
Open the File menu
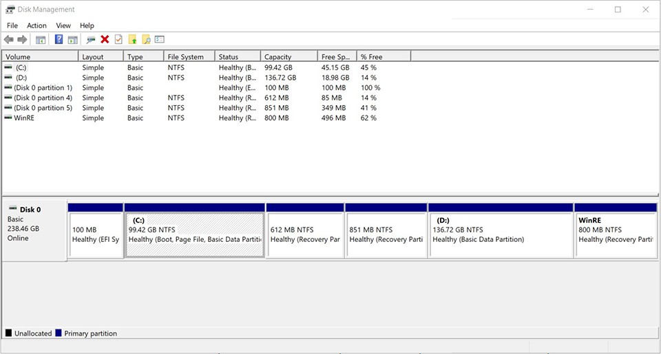coord(12,25)
